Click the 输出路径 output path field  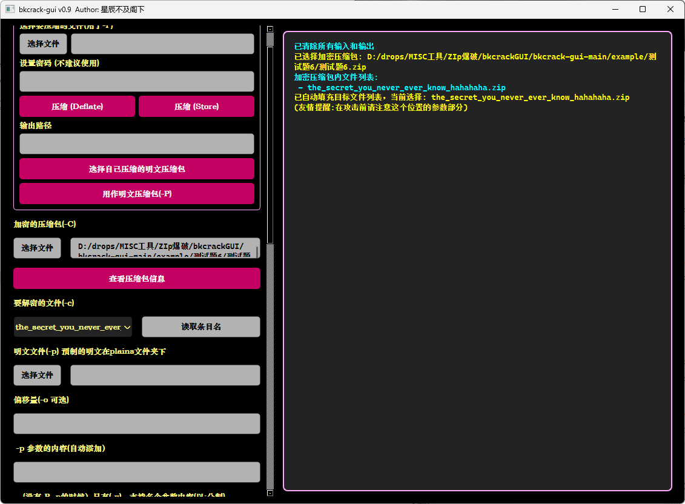coord(137,144)
